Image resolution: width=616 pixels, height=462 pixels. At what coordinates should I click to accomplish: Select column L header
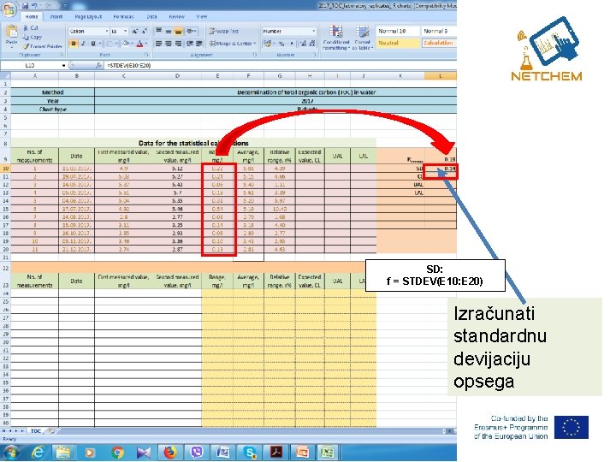pos(440,76)
